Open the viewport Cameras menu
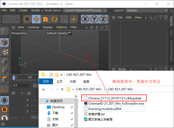 pyautogui.click(x=33, y=27)
